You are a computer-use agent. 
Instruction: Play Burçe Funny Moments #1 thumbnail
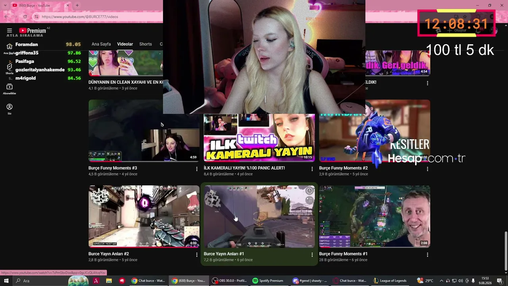[x=375, y=216]
